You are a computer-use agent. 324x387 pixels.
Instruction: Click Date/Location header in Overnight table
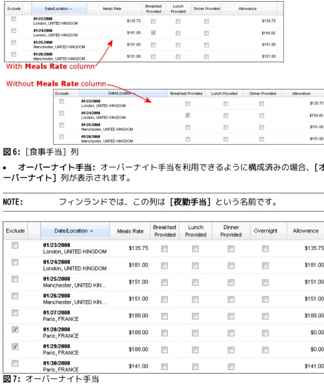point(75,231)
